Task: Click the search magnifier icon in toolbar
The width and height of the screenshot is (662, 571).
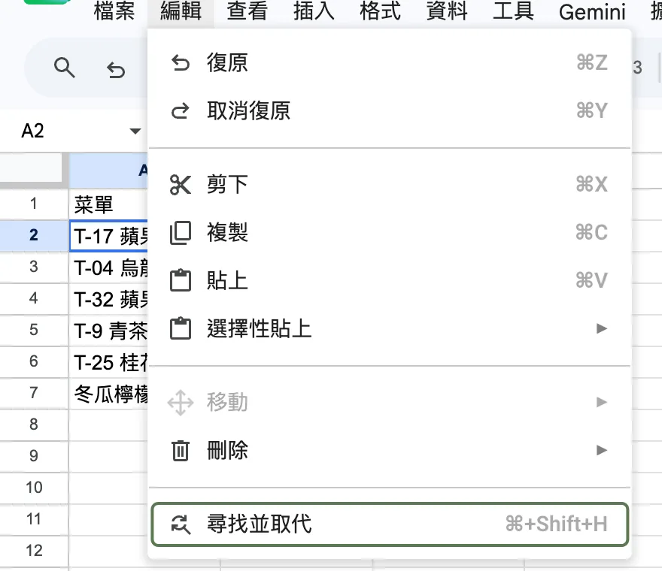Action: (x=64, y=68)
